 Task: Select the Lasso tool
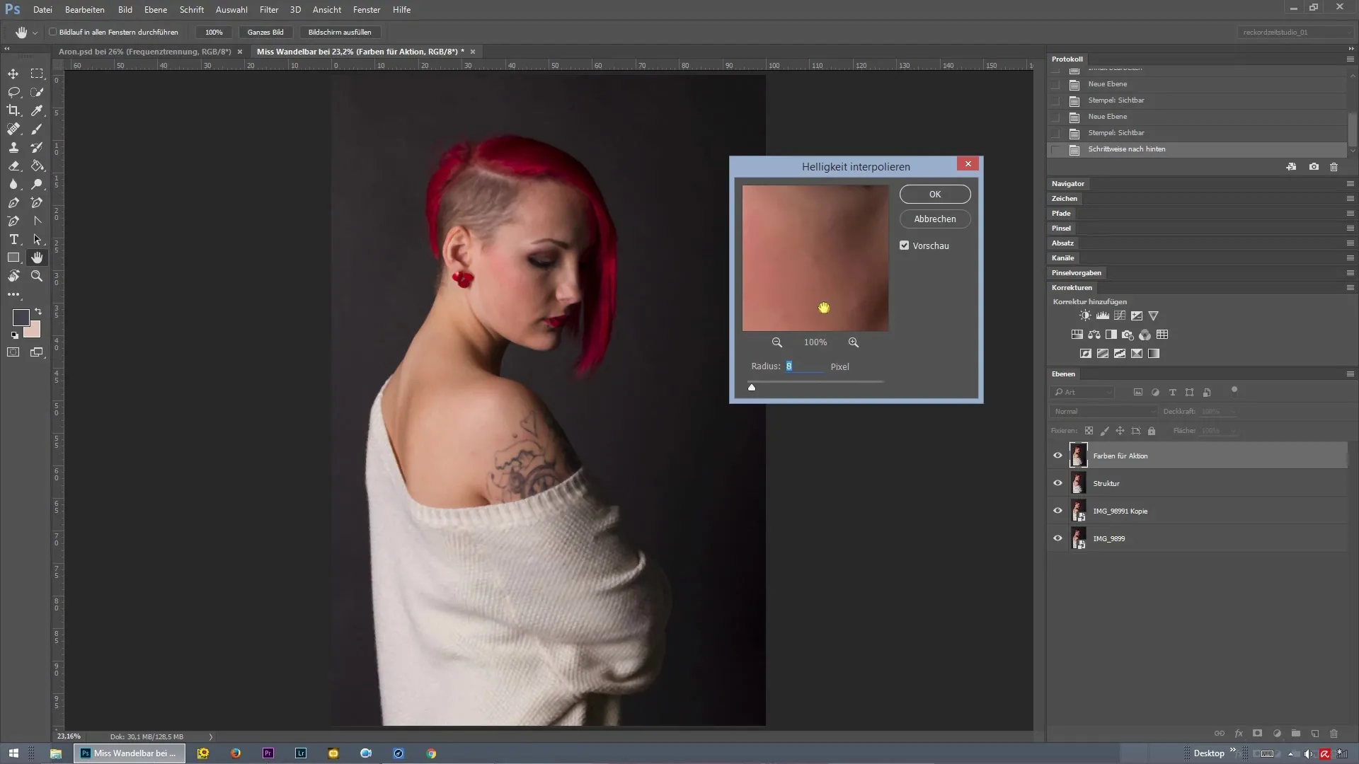pyautogui.click(x=13, y=92)
